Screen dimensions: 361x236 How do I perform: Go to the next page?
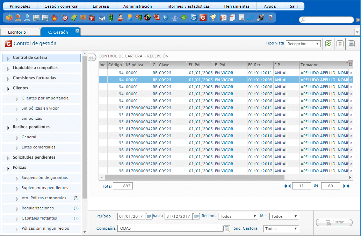point(345,186)
